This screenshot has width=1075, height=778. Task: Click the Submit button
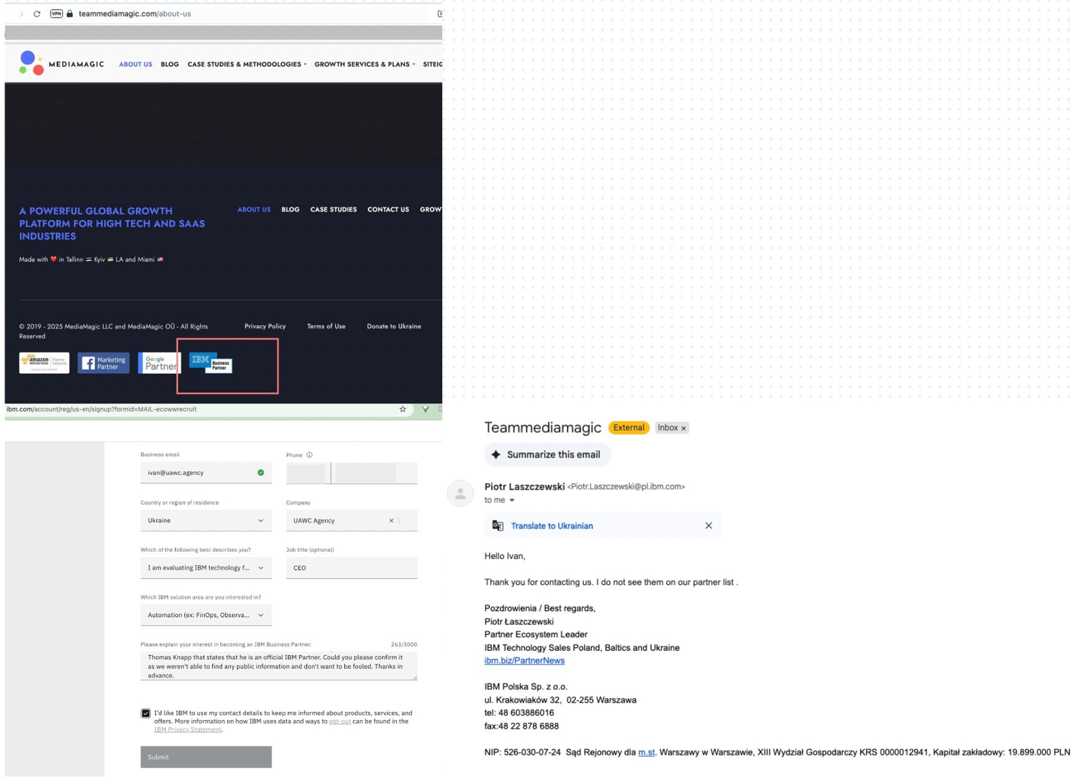[x=206, y=757]
